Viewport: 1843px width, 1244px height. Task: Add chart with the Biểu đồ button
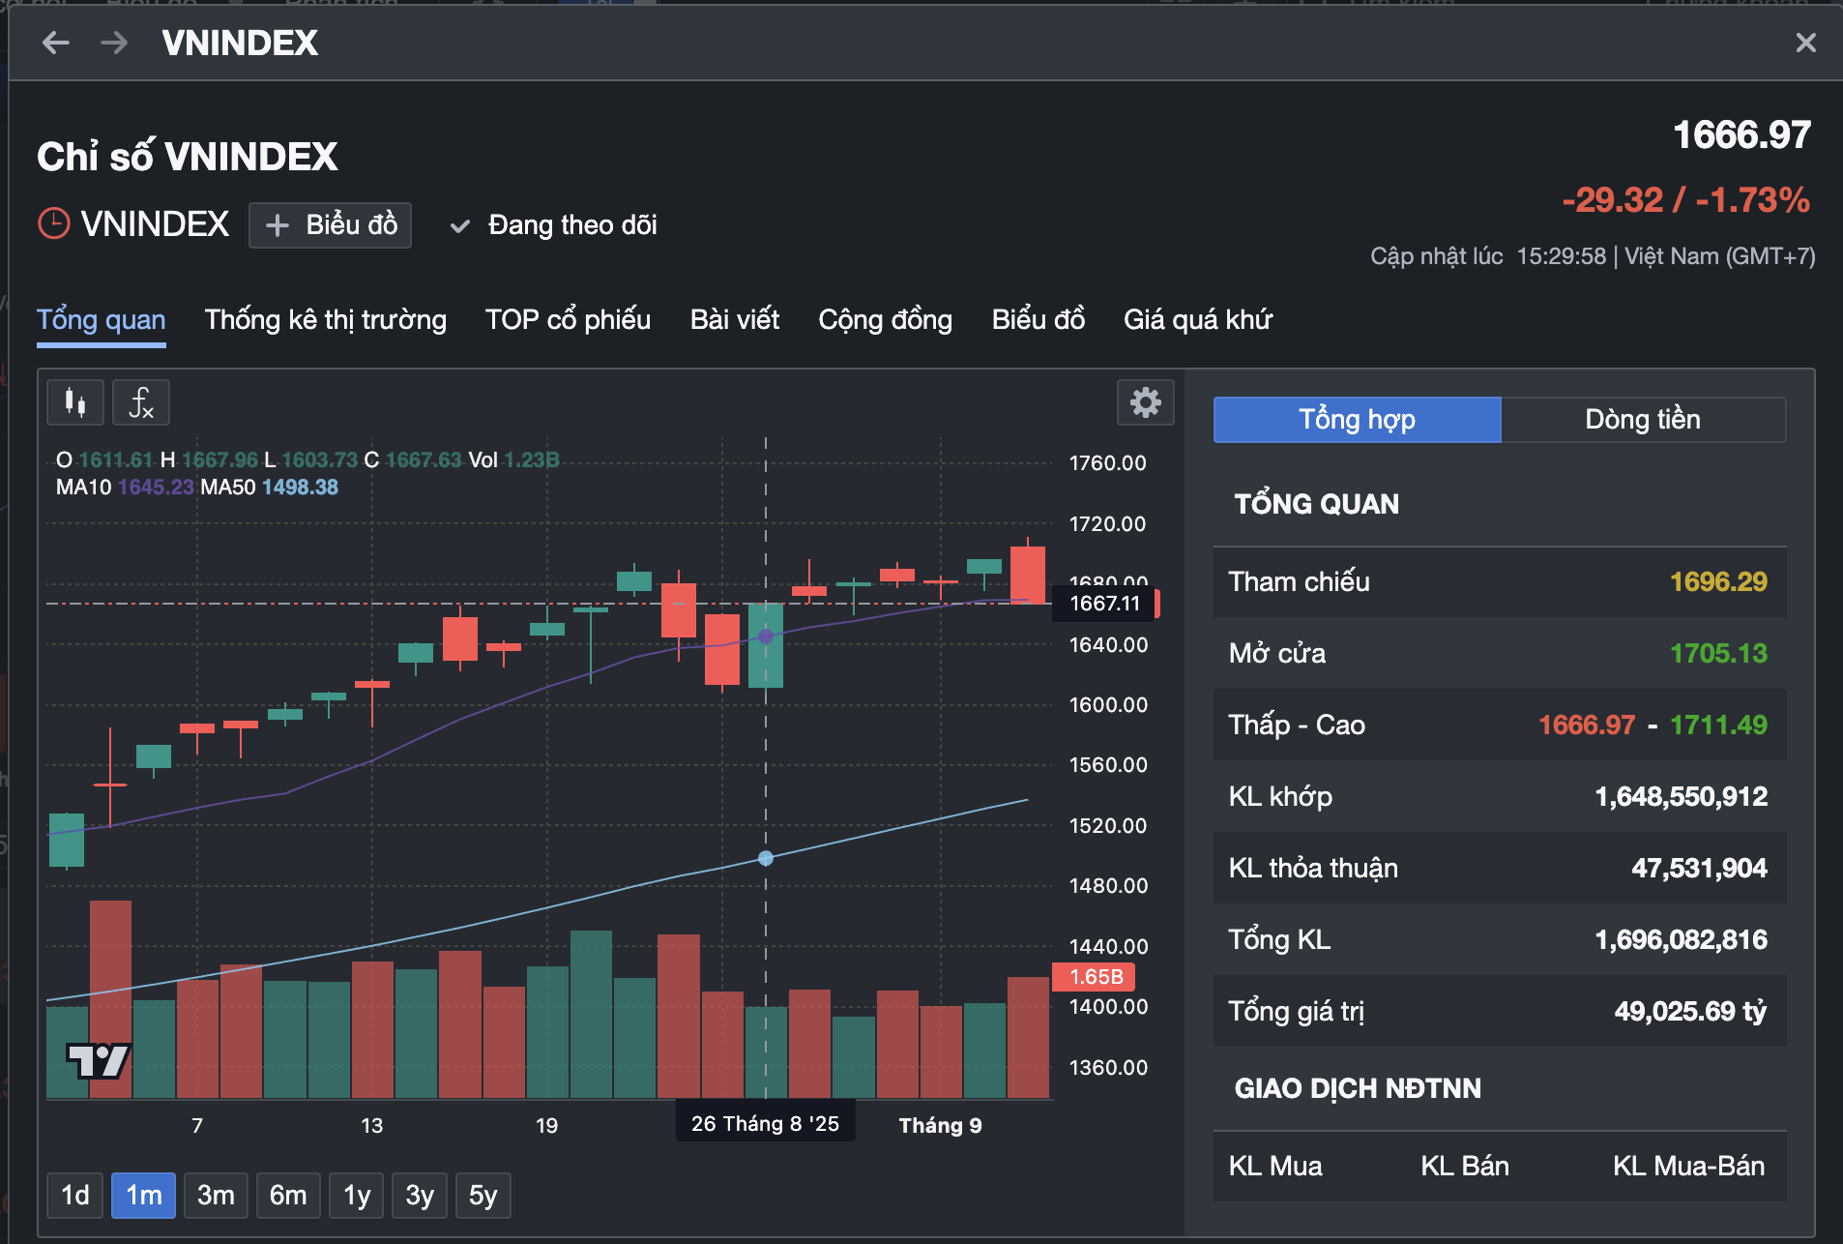tap(330, 225)
